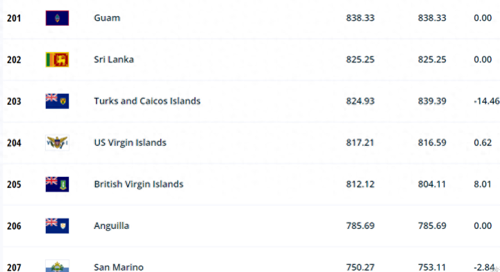Viewport: 500px width, 272px height.
Task: Select Turks and Caicos previous points 839.39
Action: click(x=432, y=101)
